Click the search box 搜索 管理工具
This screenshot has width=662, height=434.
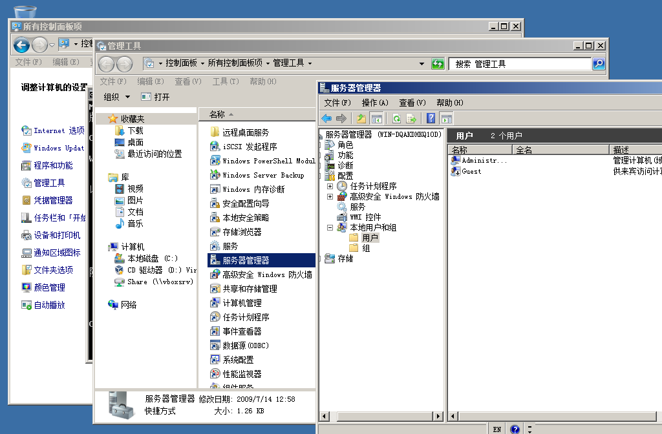[520, 64]
